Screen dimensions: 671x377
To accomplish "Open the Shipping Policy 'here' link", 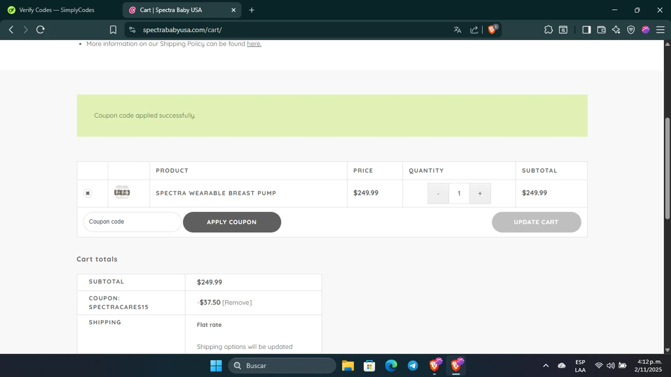I will tap(254, 44).
